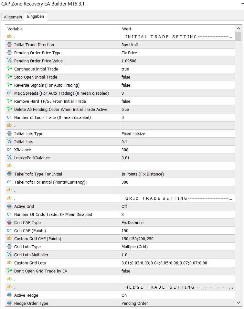Select the Eingaben tab
This screenshot has width=244, height=309.
(x=36, y=16)
